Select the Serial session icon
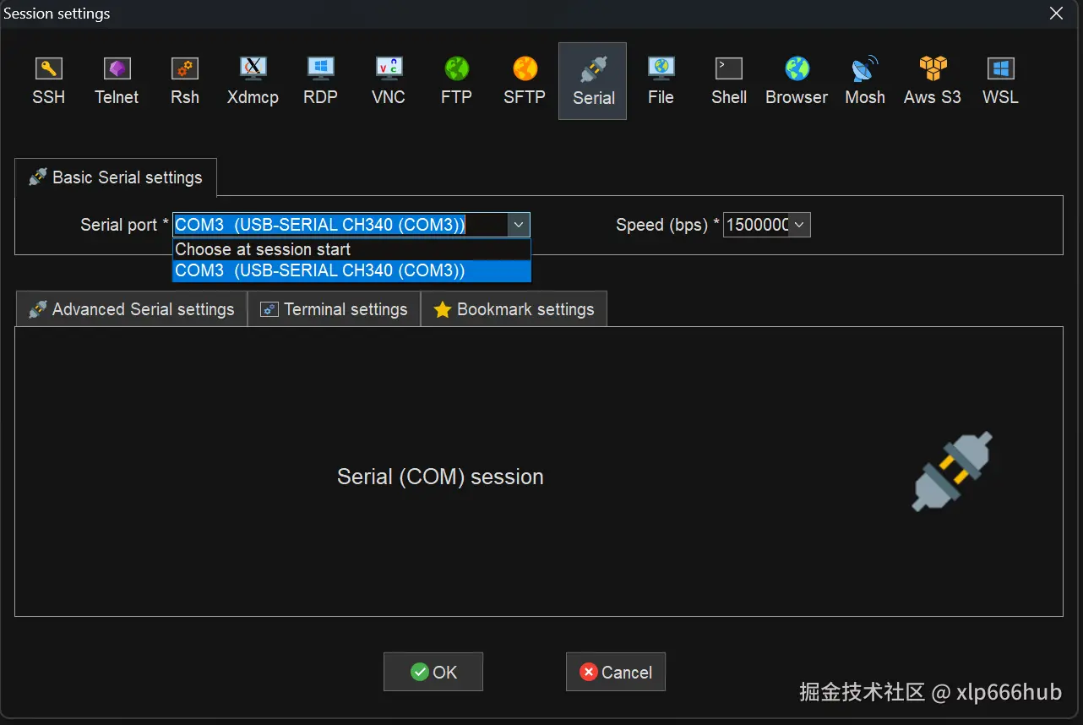Viewport: 1083px width, 725px height. [593, 81]
